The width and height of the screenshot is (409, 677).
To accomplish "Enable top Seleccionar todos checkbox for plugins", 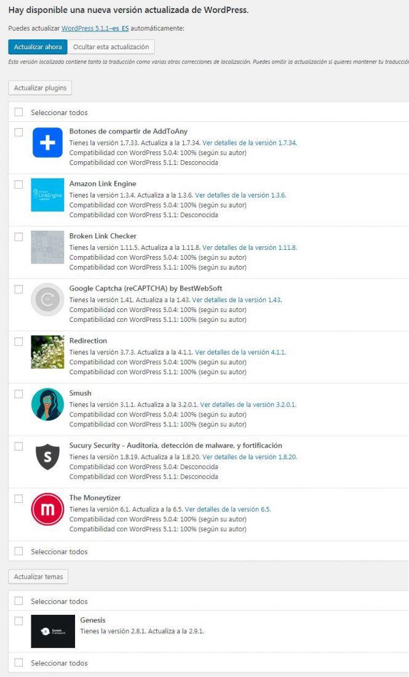I will pyautogui.click(x=18, y=112).
